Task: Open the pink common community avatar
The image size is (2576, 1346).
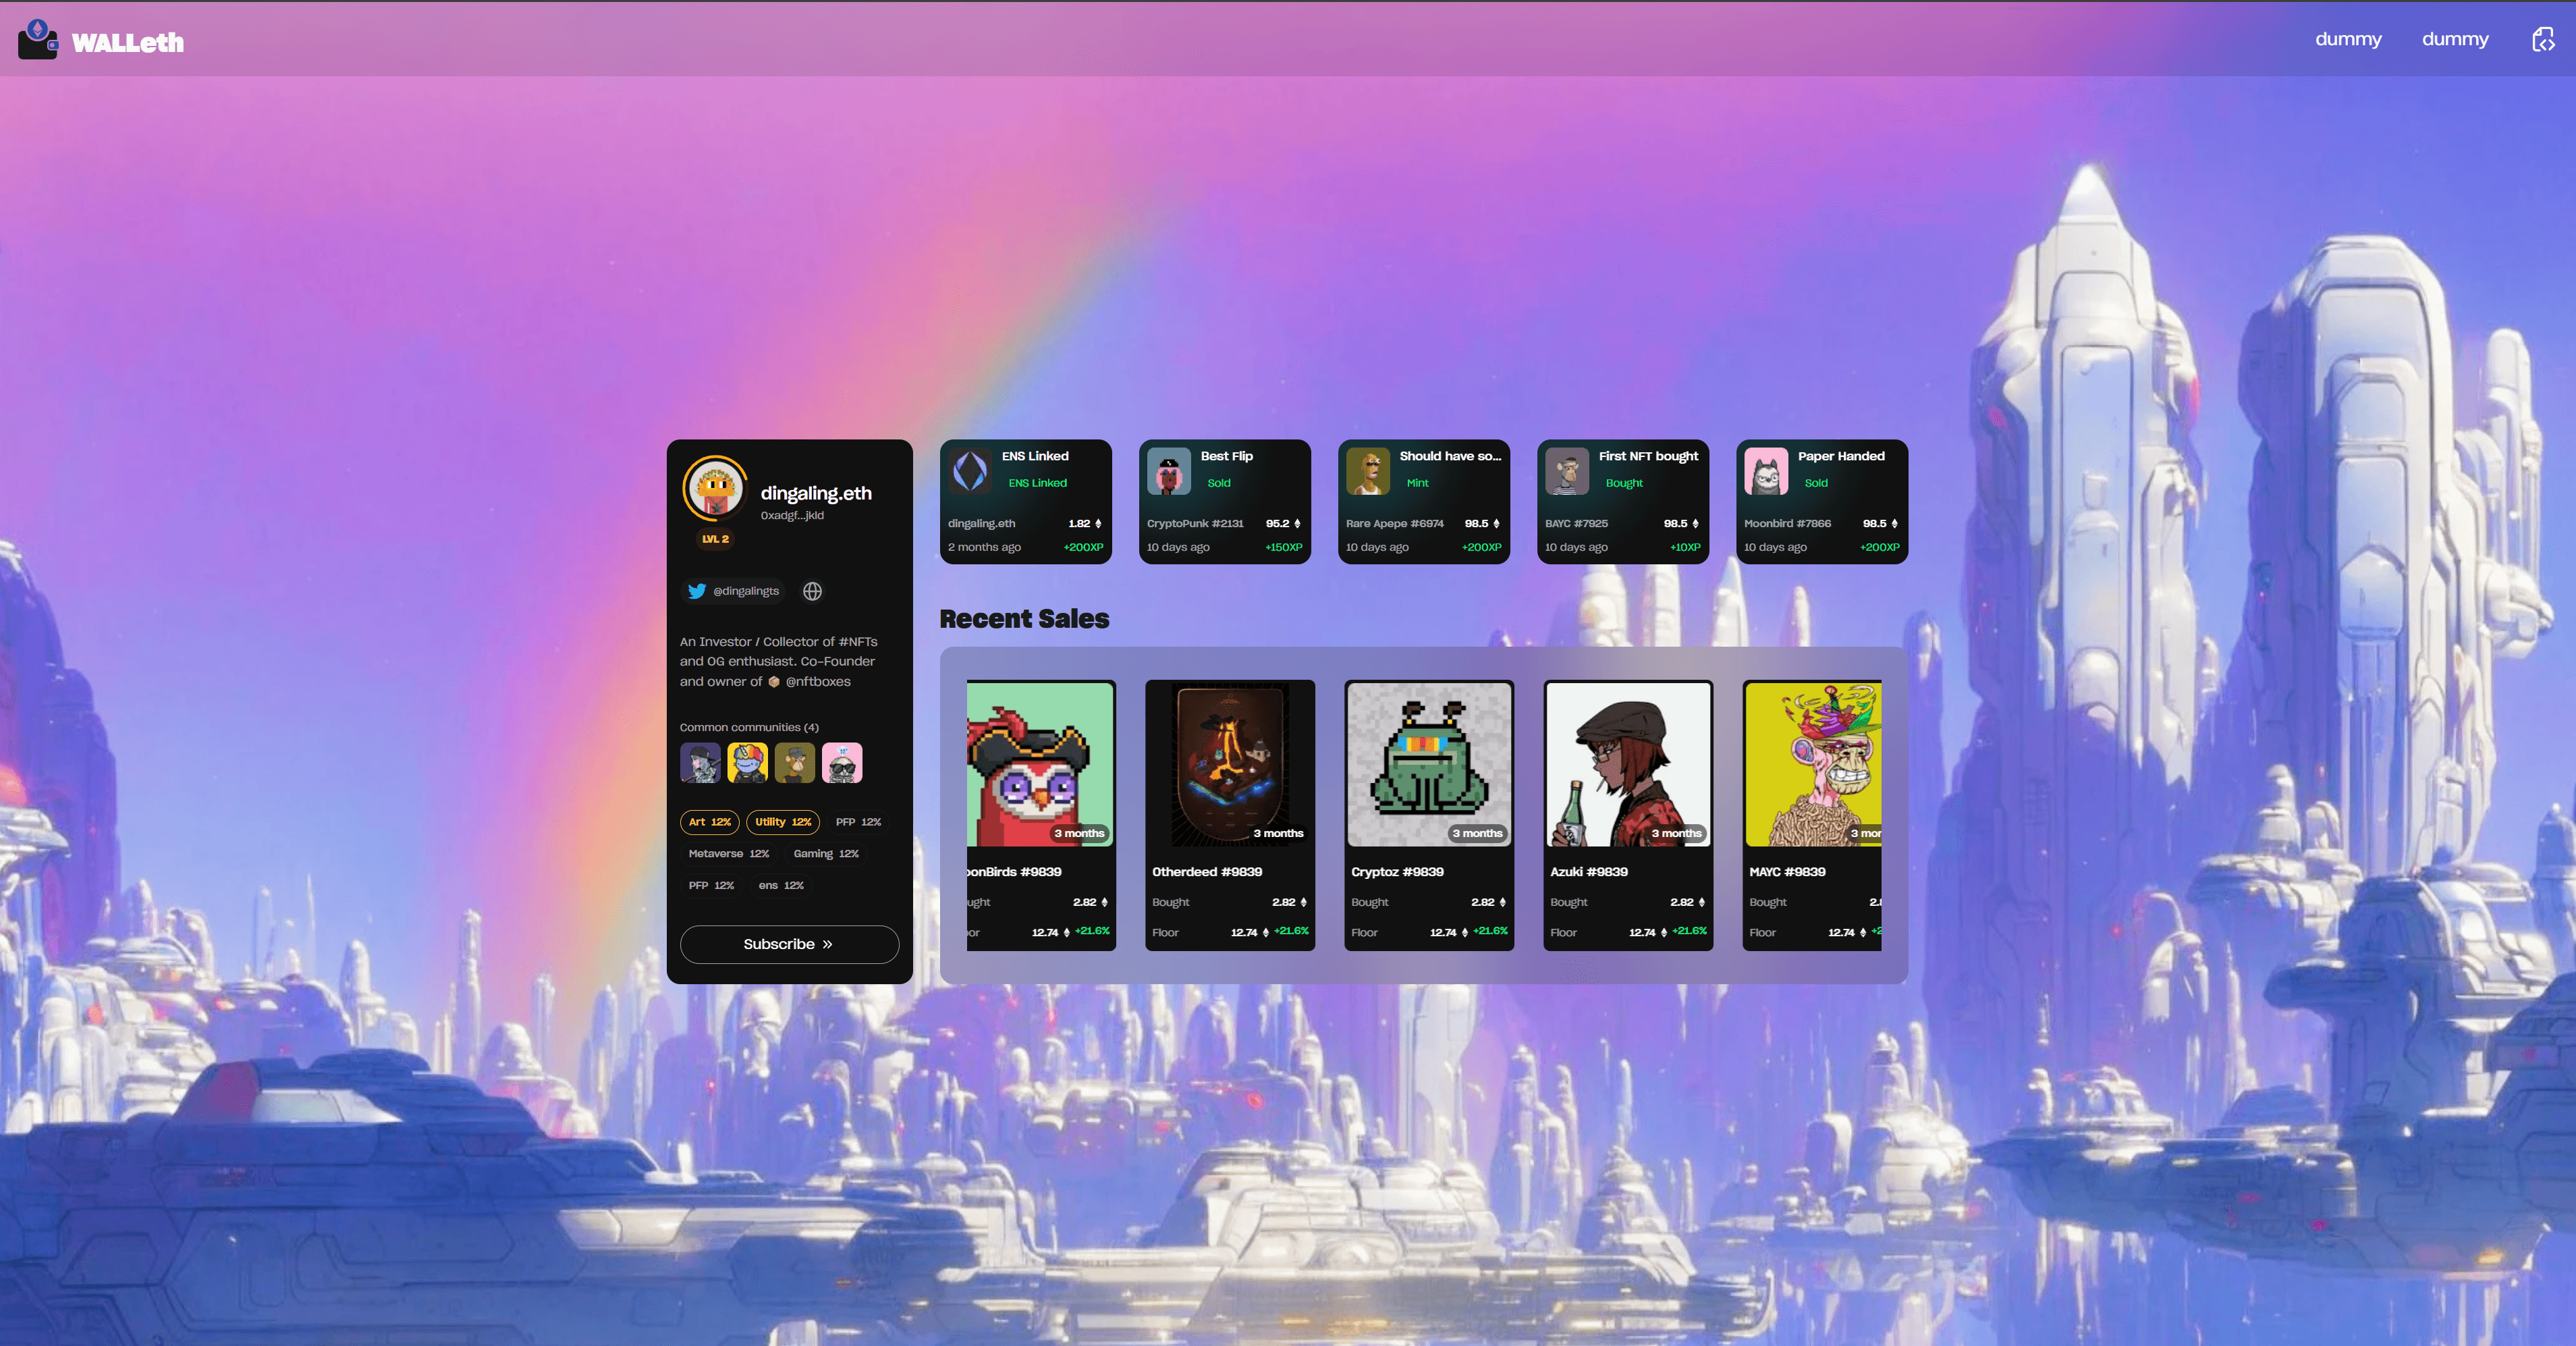Action: [841, 763]
